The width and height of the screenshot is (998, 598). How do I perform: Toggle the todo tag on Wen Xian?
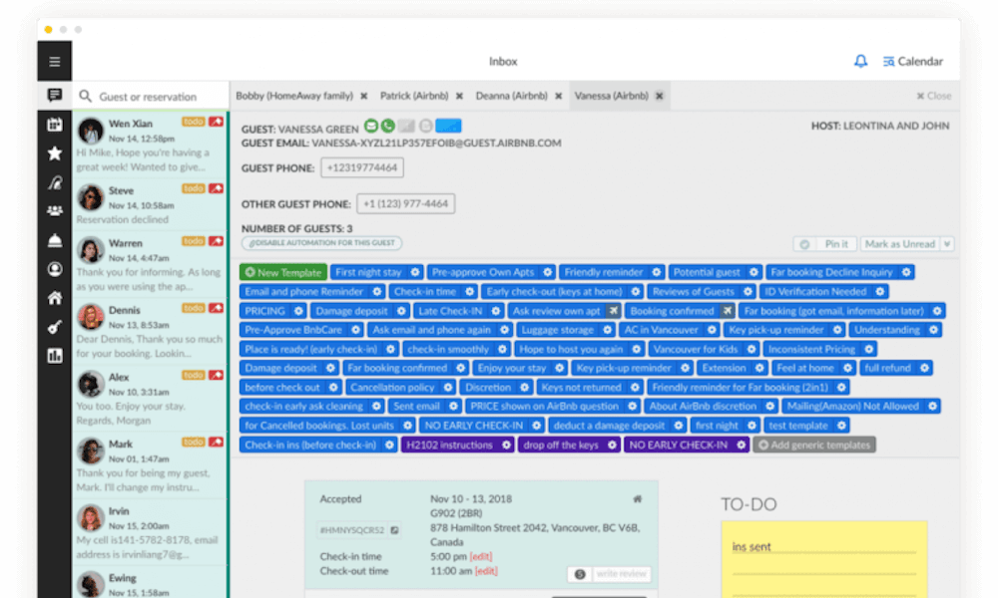(194, 122)
